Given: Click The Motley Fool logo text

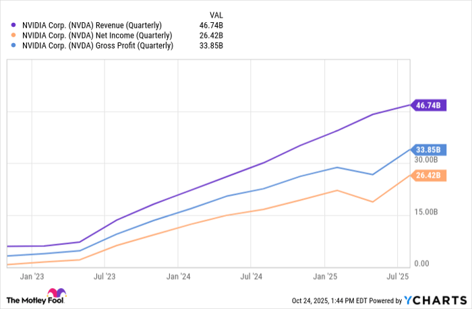Looking at the screenshot, I should click(35, 300).
